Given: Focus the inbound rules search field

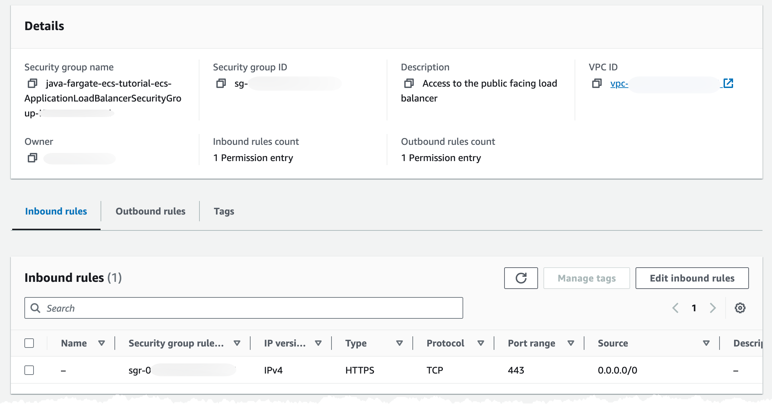Looking at the screenshot, I should coord(244,308).
